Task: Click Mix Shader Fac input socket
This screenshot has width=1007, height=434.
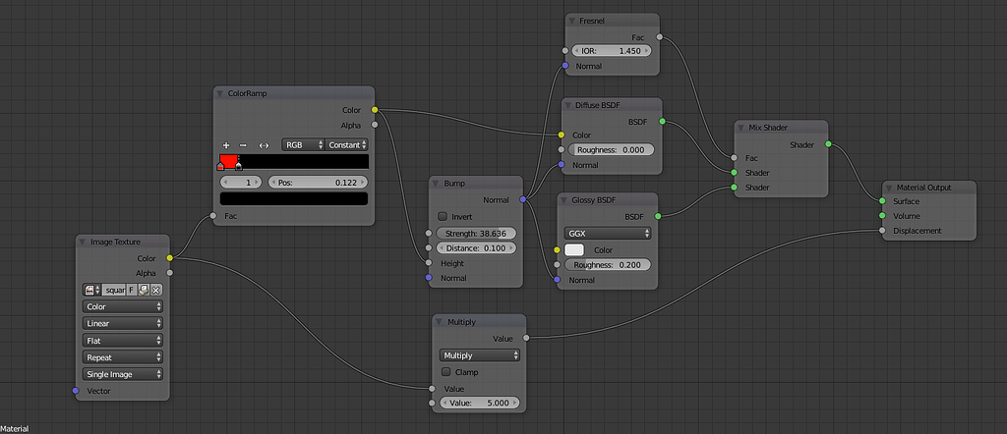Action: (734, 158)
